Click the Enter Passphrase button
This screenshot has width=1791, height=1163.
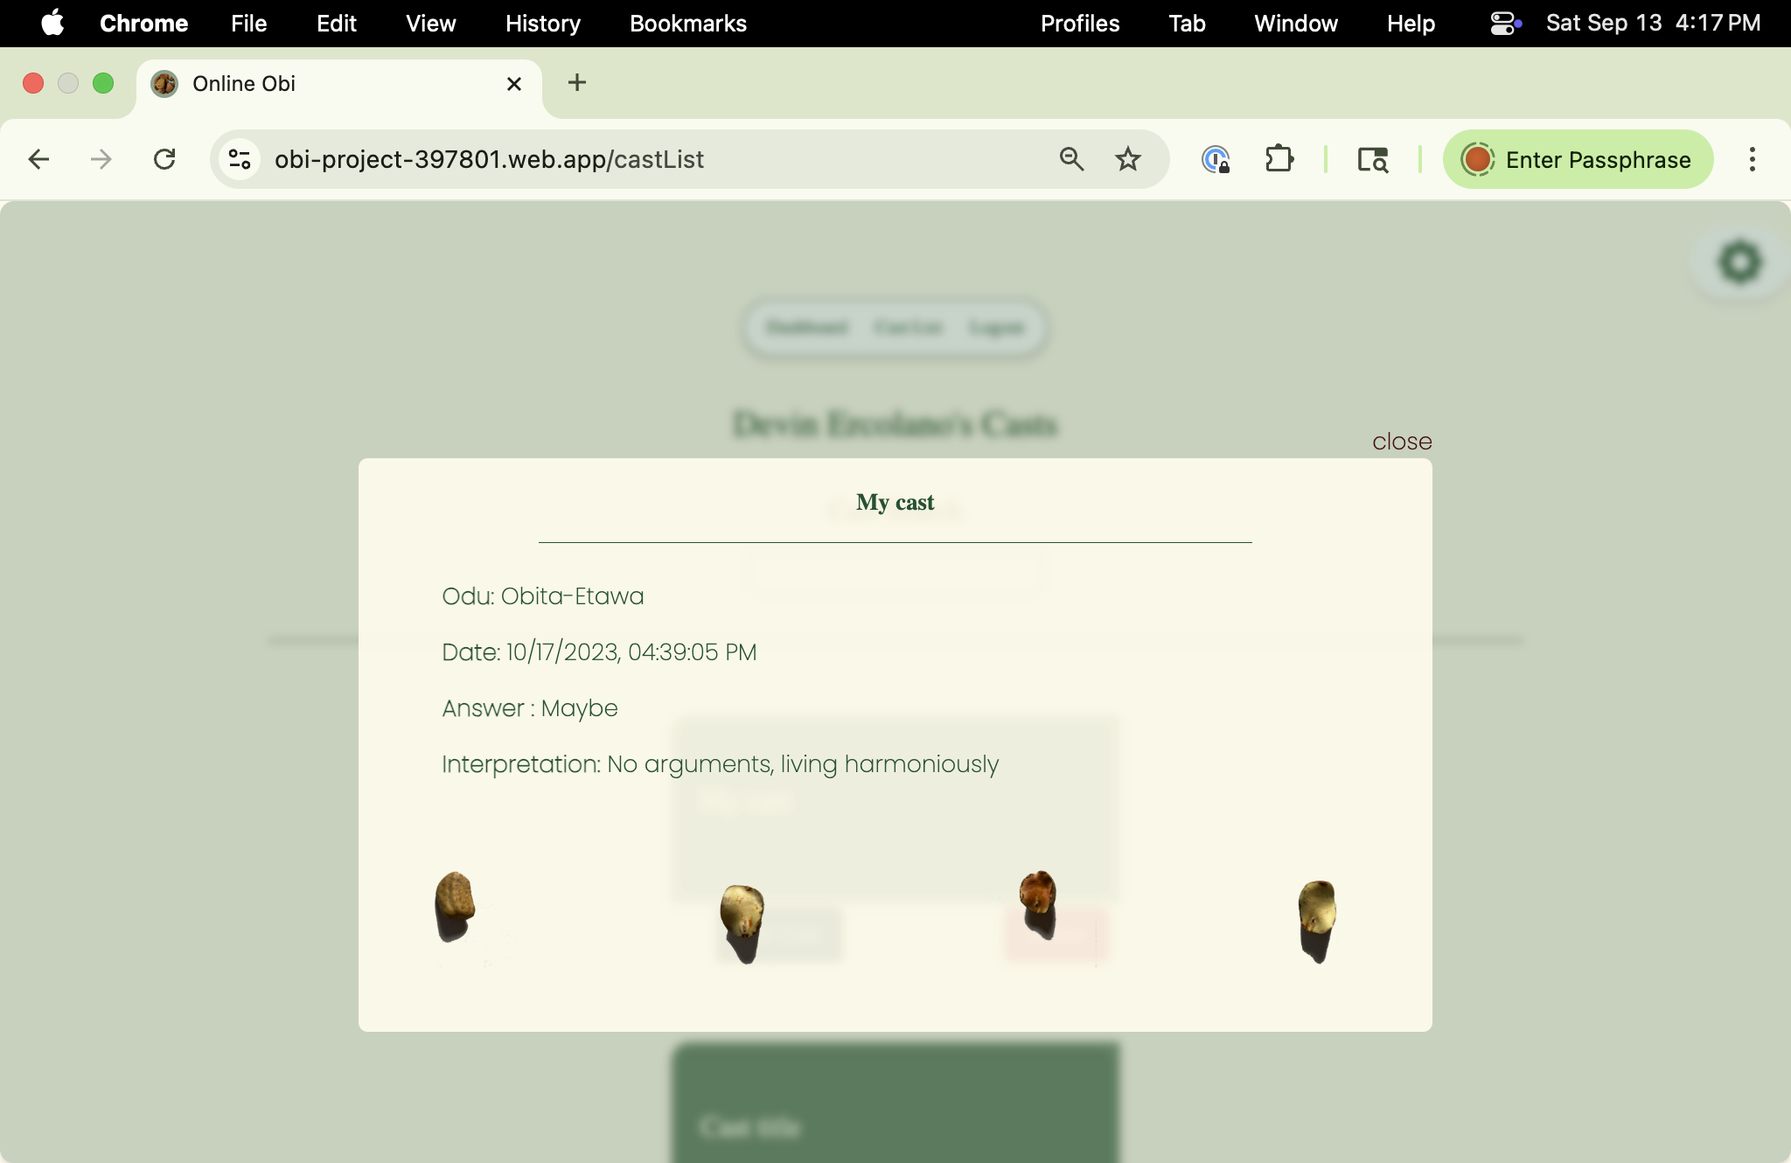click(x=1578, y=159)
